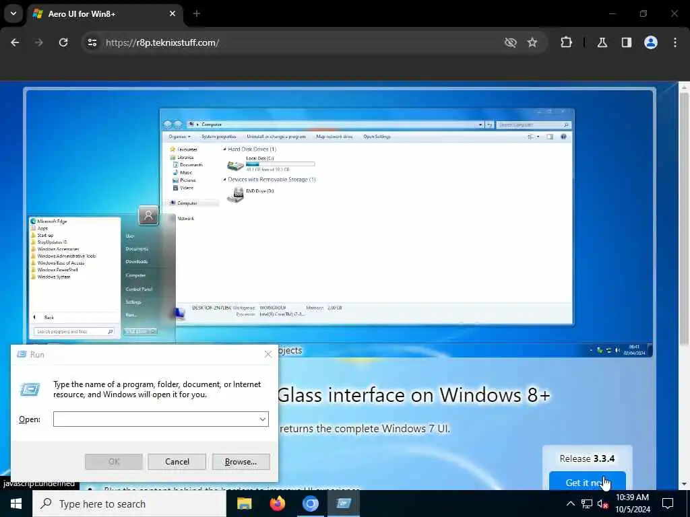The height and width of the screenshot is (517, 690).
Task: Click the address bar URL
Action: (162, 42)
